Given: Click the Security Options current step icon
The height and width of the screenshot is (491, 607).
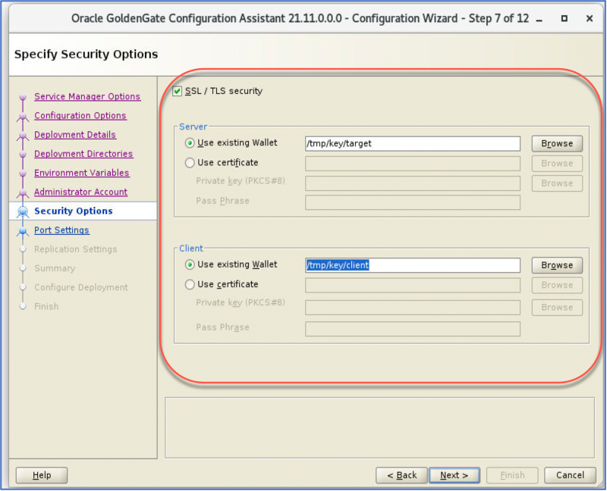Looking at the screenshot, I should point(23,211).
